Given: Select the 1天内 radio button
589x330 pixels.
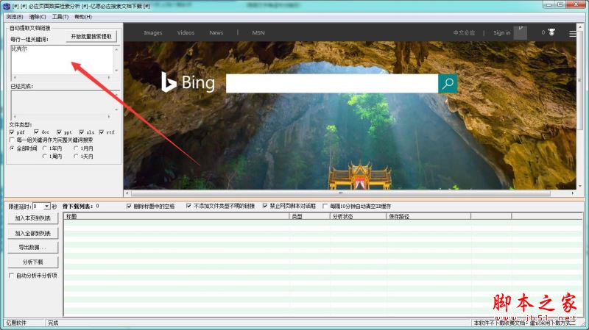Looking at the screenshot, I should coord(77,157).
